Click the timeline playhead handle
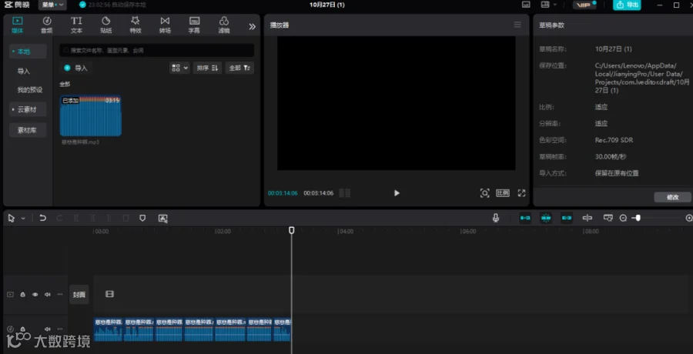693x354 pixels. pyautogui.click(x=292, y=230)
